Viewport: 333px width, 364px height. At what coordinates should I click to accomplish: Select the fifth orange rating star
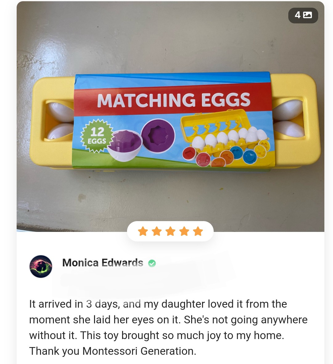pyautogui.click(x=198, y=231)
